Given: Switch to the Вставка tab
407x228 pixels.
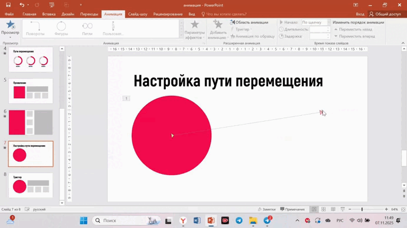Looking at the screenshot, I should click(x=49, y=14).
